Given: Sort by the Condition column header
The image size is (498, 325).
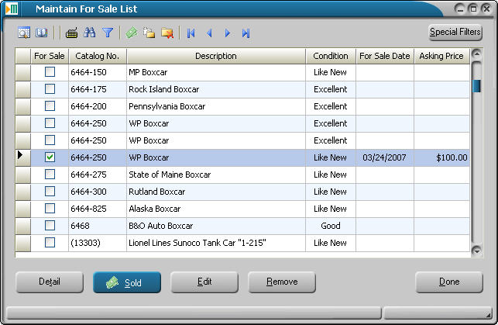Looking at the screenshot, I should [330, 57].
